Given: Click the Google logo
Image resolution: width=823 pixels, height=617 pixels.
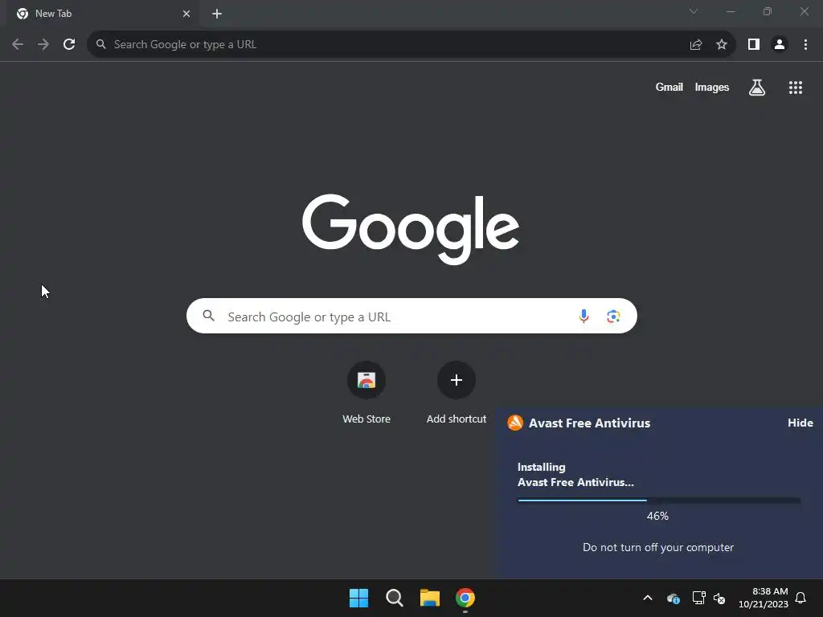Looking at the screenshot, I should (x=411, y=229).
